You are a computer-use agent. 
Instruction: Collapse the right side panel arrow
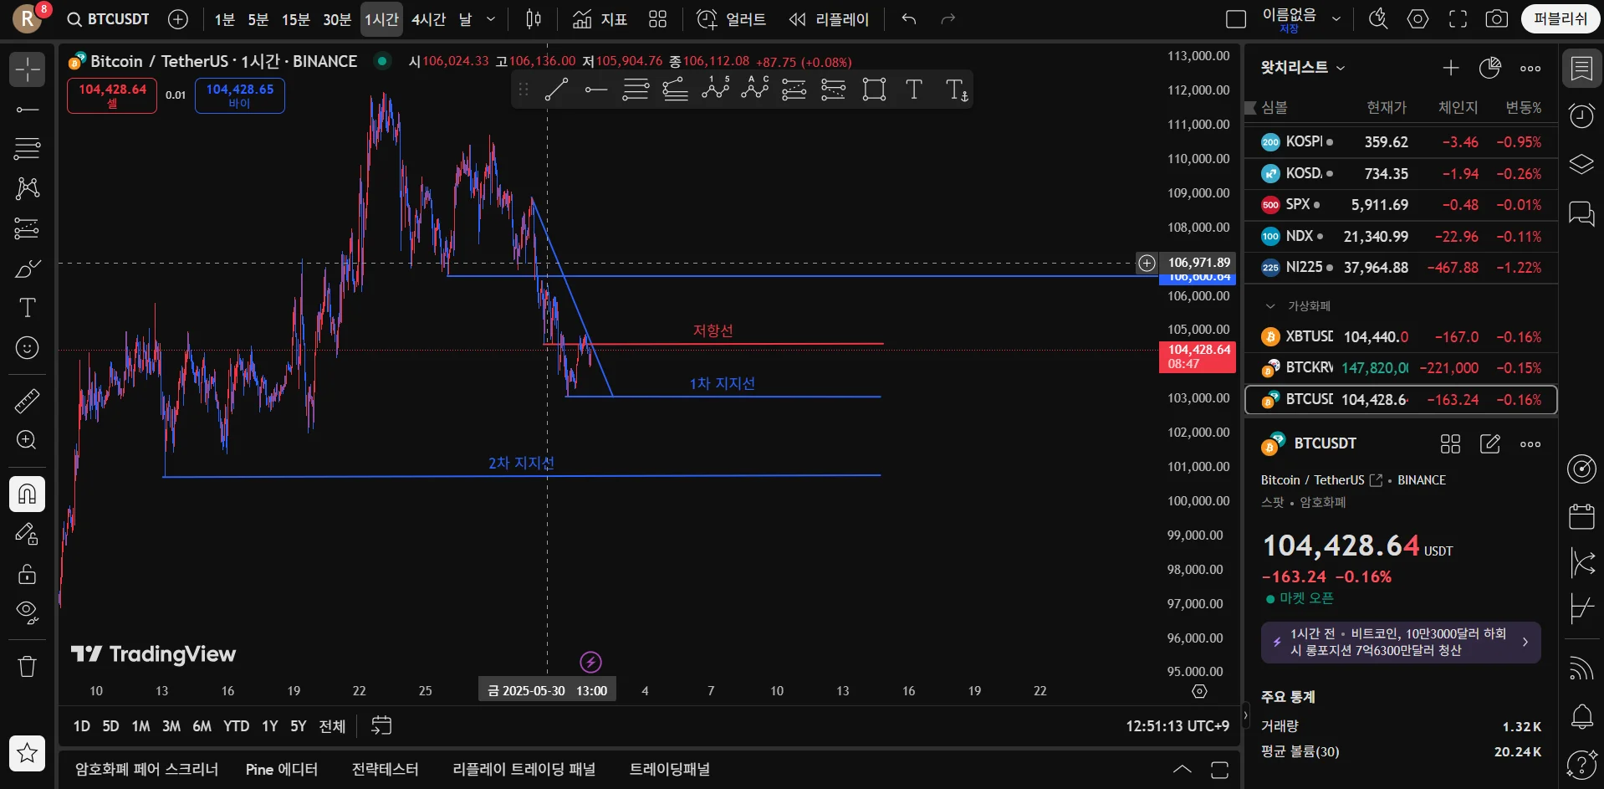point(1245,715)
